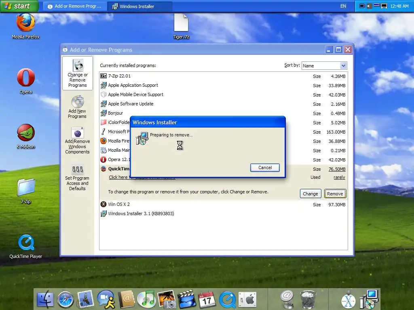This screenshot has height=310, width=414.
Task: Open iPhoto icon in the dock
Action: coord(167,300)
